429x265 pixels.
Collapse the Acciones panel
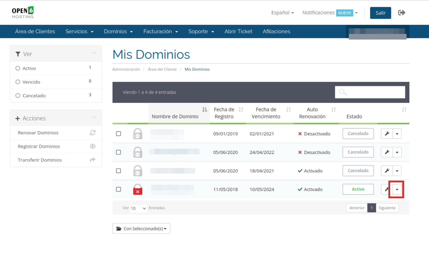pos(94,117)
